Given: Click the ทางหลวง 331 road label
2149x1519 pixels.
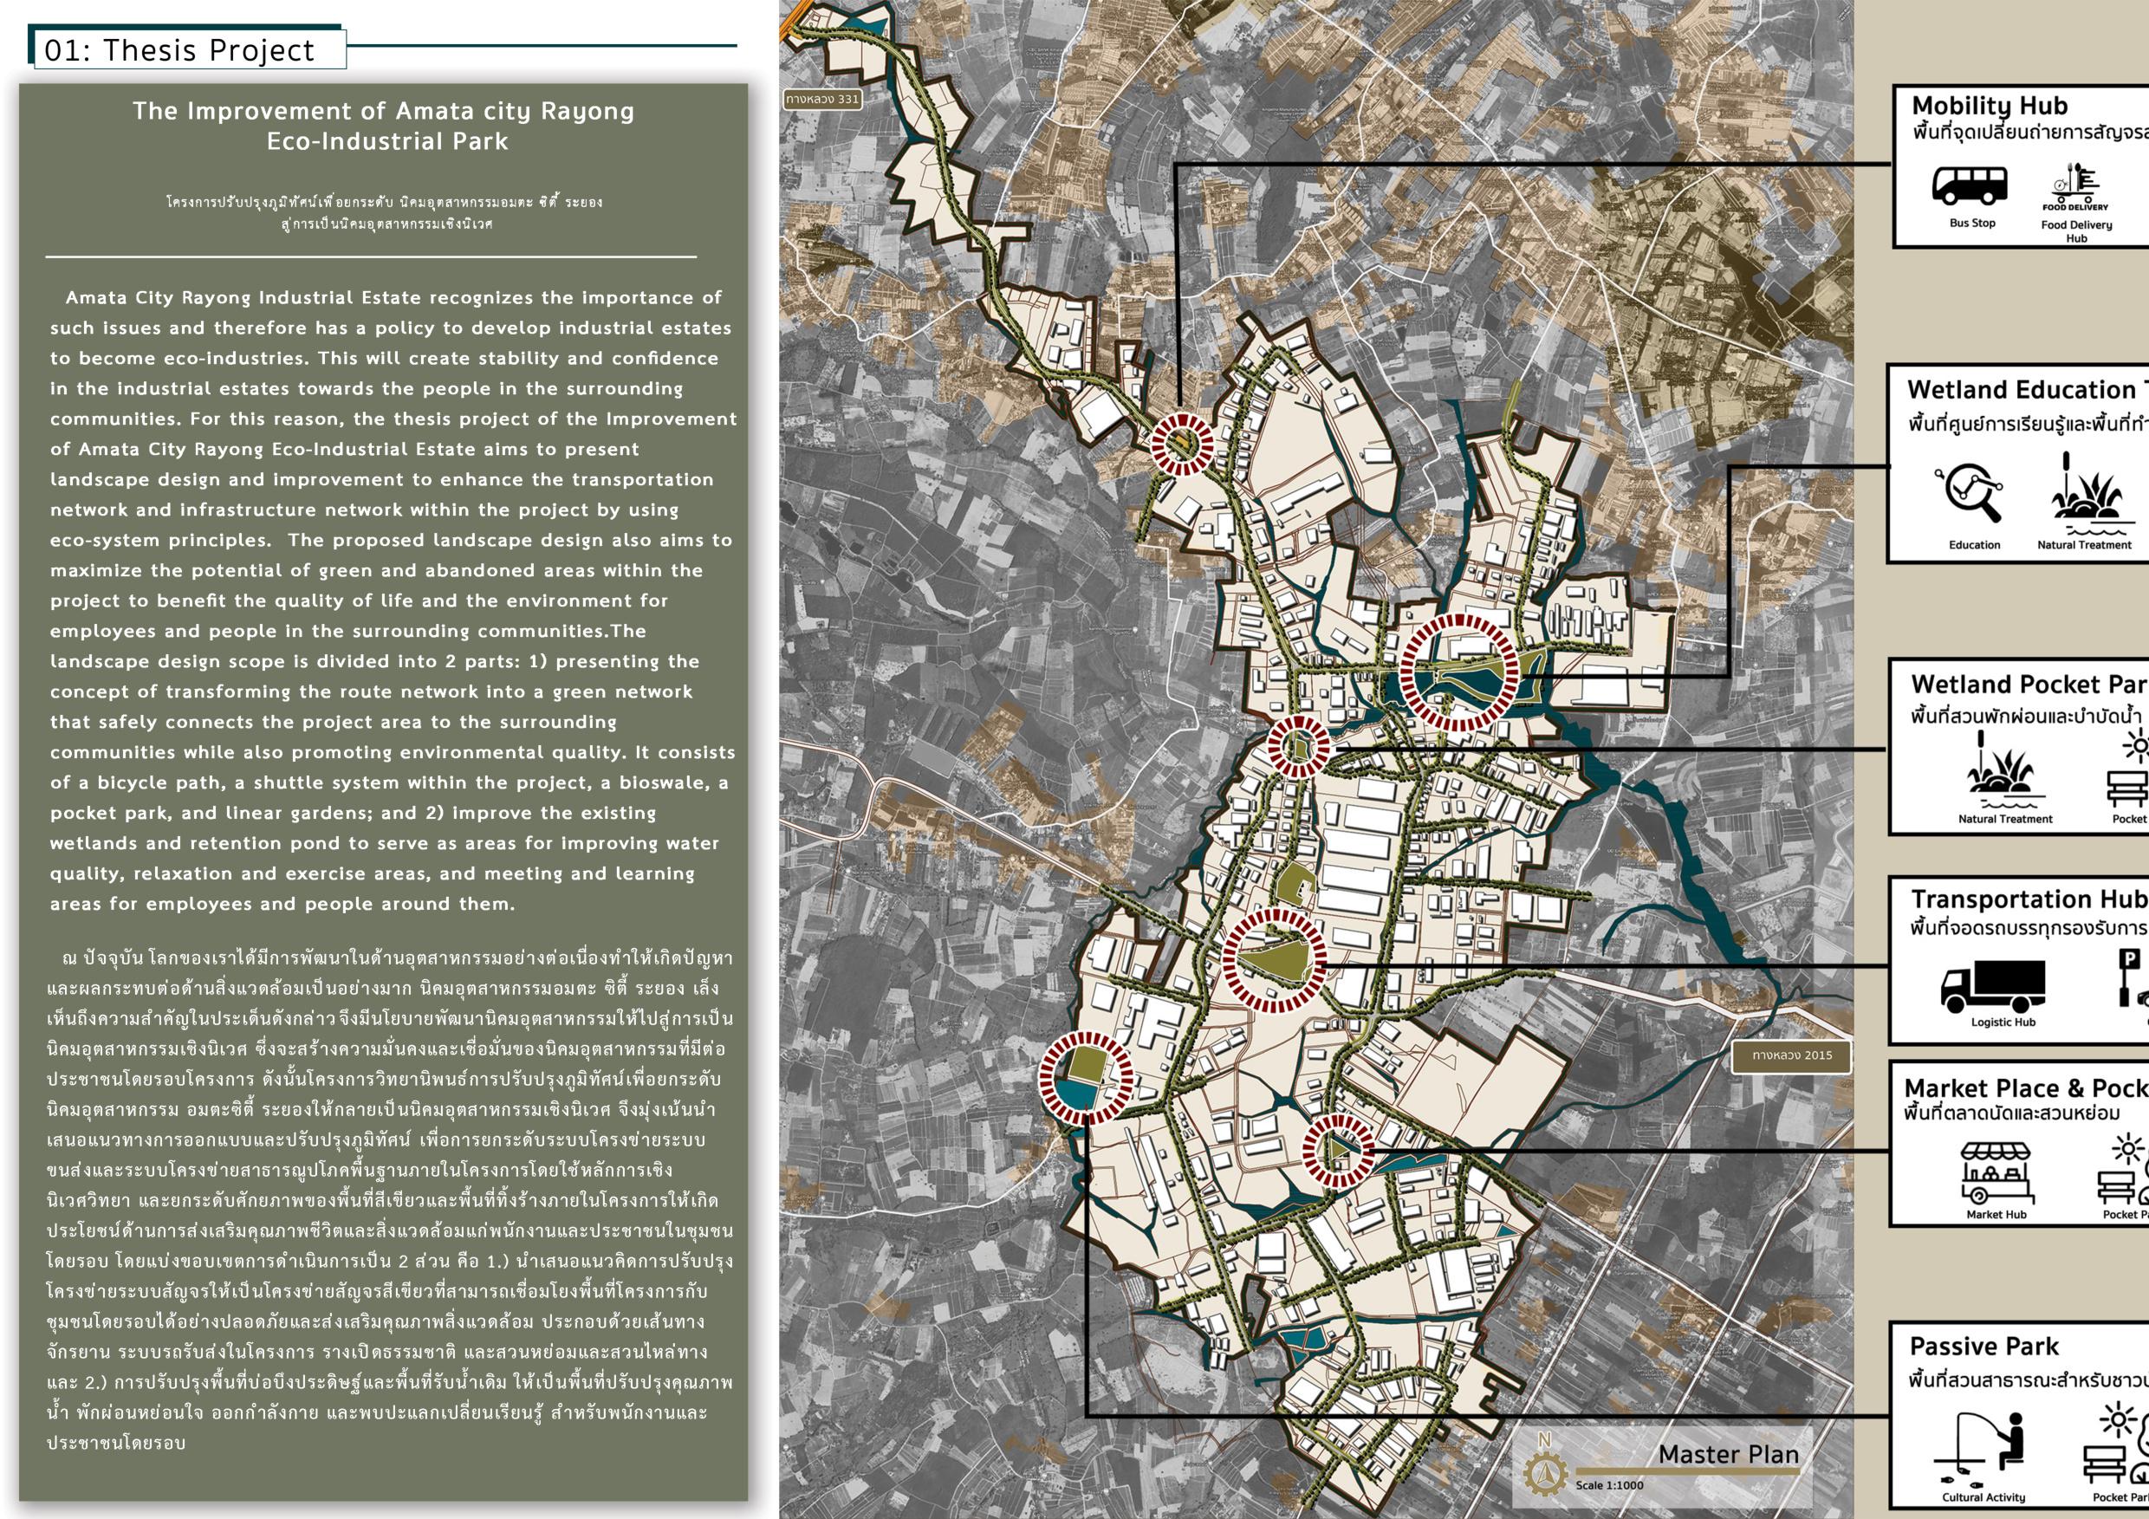Looking at the screenshot, I should coord(824,98).
